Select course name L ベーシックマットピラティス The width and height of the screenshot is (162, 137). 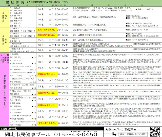(x=20, y=66)
